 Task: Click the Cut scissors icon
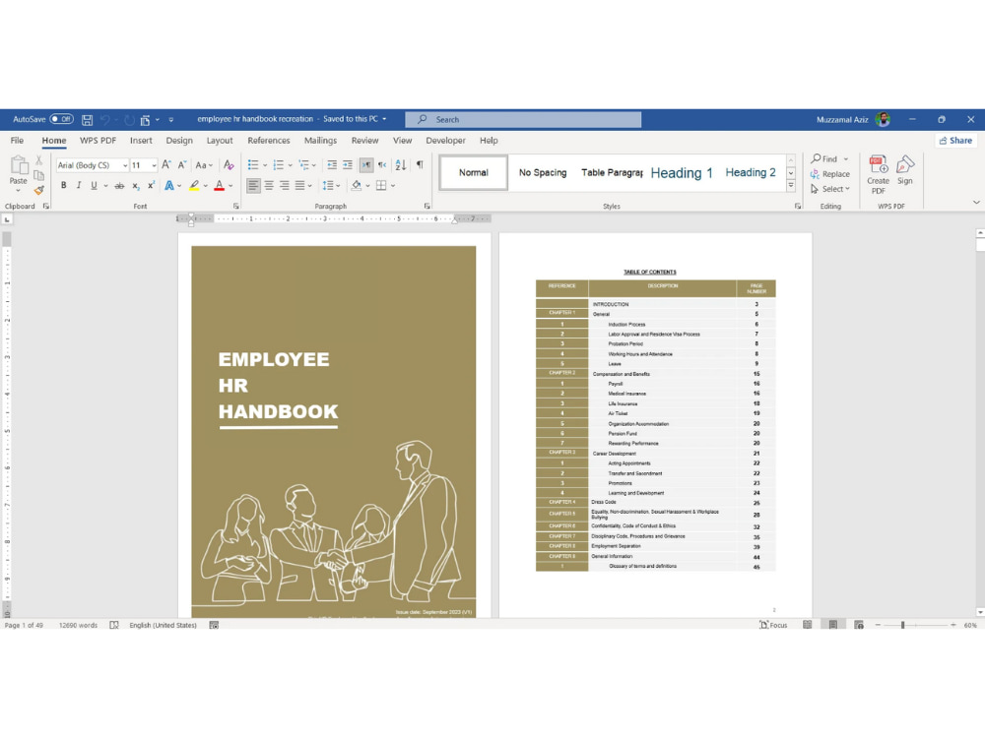(x=39, y=160)
